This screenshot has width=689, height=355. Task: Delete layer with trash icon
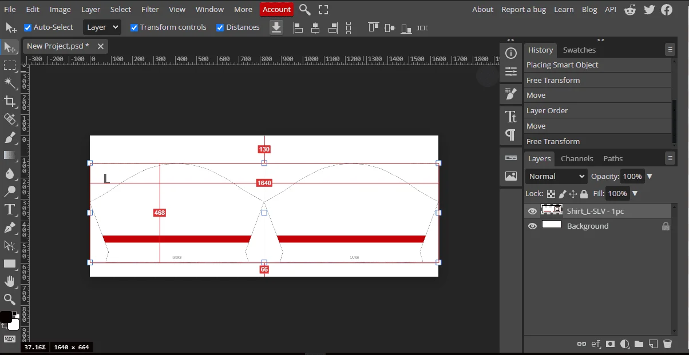point(667,344)
